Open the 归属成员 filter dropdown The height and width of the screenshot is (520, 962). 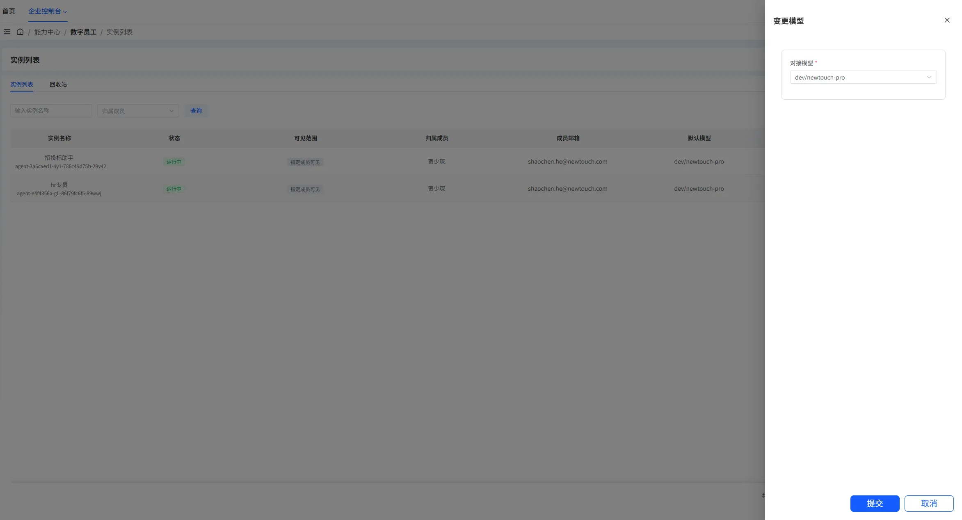(x=138, y=111)
